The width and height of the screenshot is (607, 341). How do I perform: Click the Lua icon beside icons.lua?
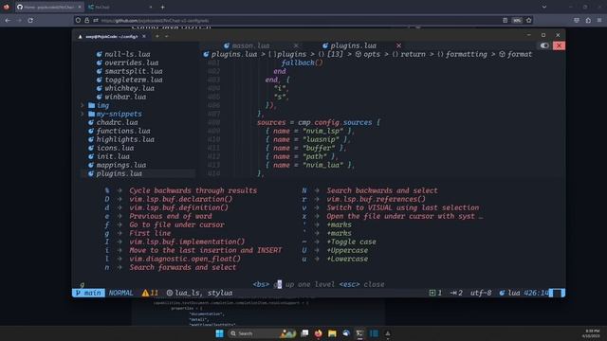click(x=91, y=148)
